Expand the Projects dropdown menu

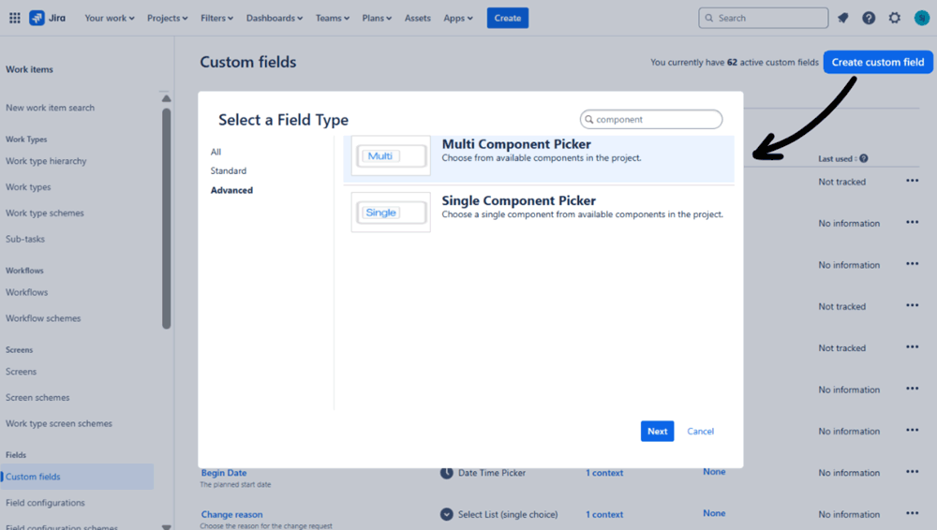pos(167,18)
